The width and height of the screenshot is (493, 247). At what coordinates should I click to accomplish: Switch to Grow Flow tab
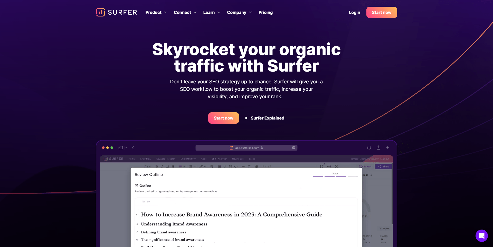point(146,159)
